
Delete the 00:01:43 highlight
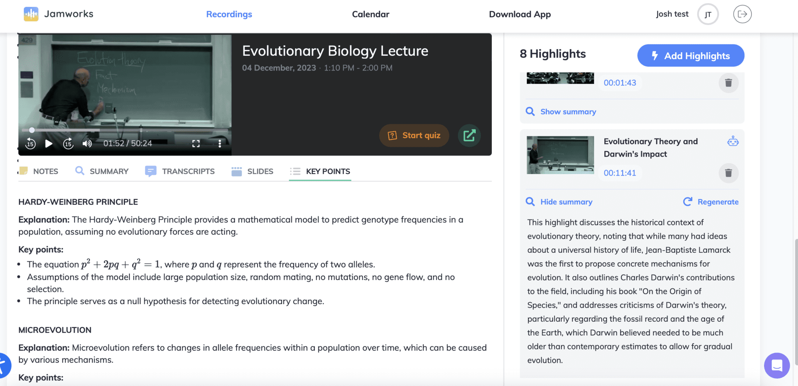click(728, 83)
